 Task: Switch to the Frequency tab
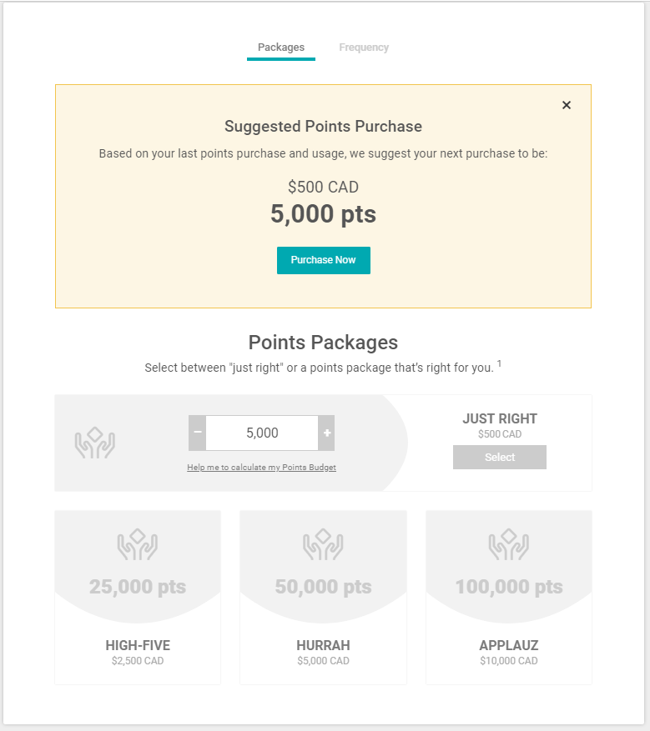[x=364, y=48]
